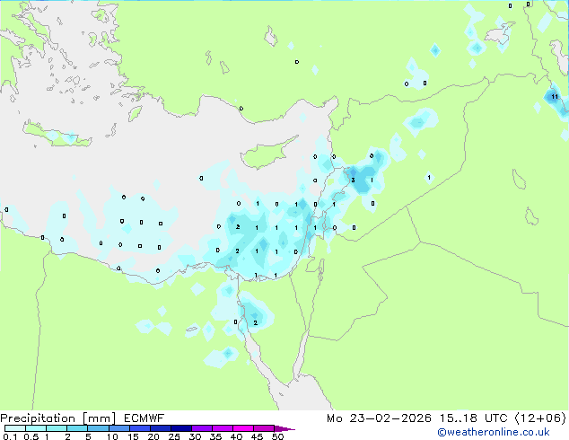The width and height of the screenshot is (569, 440).
Task: Click the legend label '40'
Action: pyautogui.click(x=236, y=436)
